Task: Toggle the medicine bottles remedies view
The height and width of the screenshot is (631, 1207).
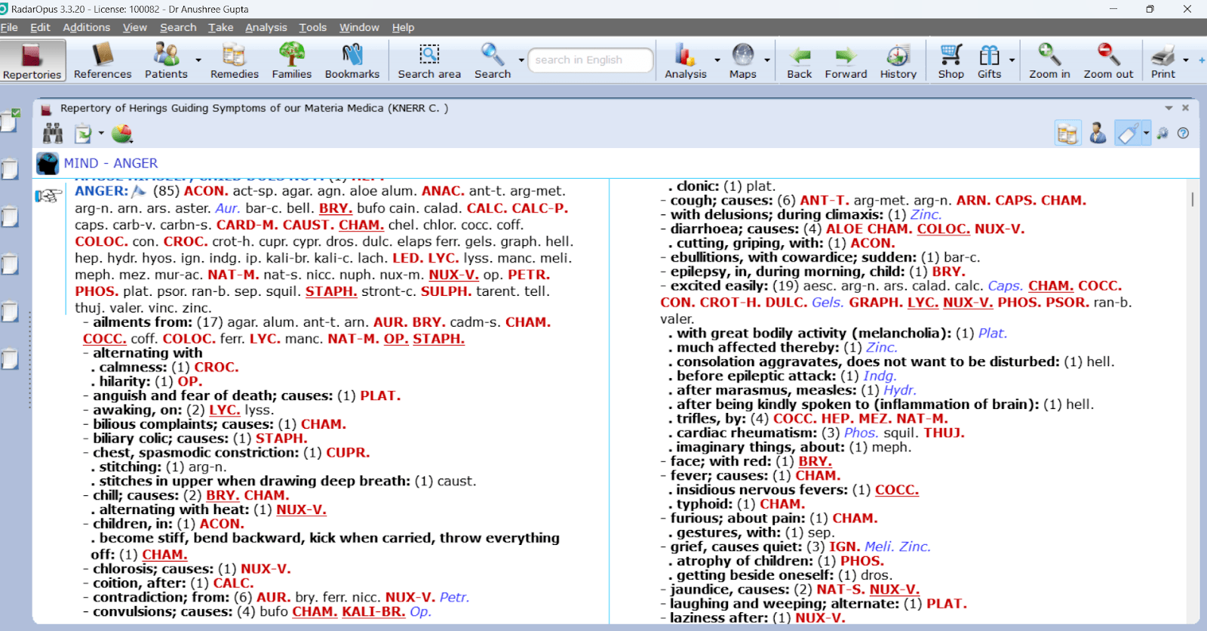Action: 1067,134
